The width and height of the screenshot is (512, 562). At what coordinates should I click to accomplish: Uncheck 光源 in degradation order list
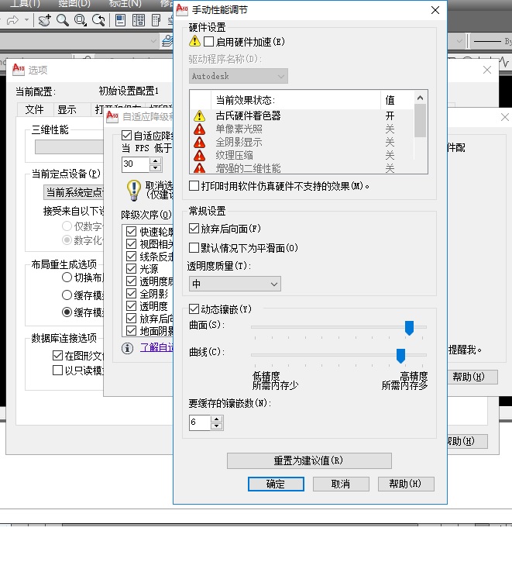[x=132, y=269]
